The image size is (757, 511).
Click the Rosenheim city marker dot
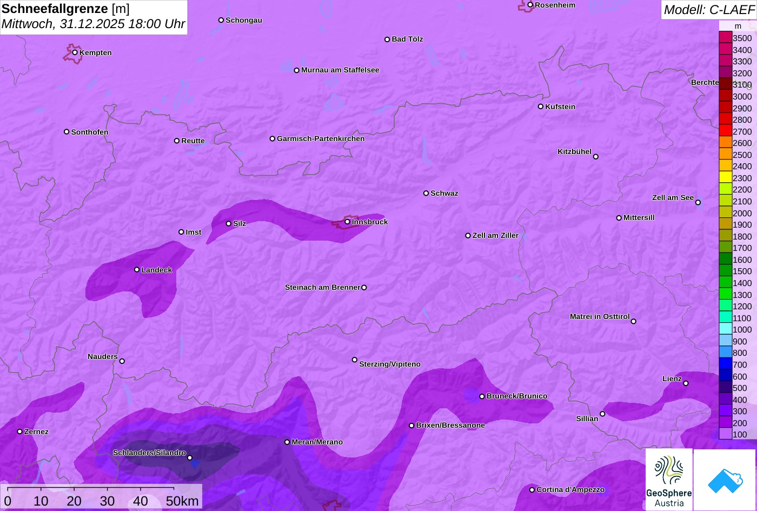pyautogui.click(x=530, y=5)
